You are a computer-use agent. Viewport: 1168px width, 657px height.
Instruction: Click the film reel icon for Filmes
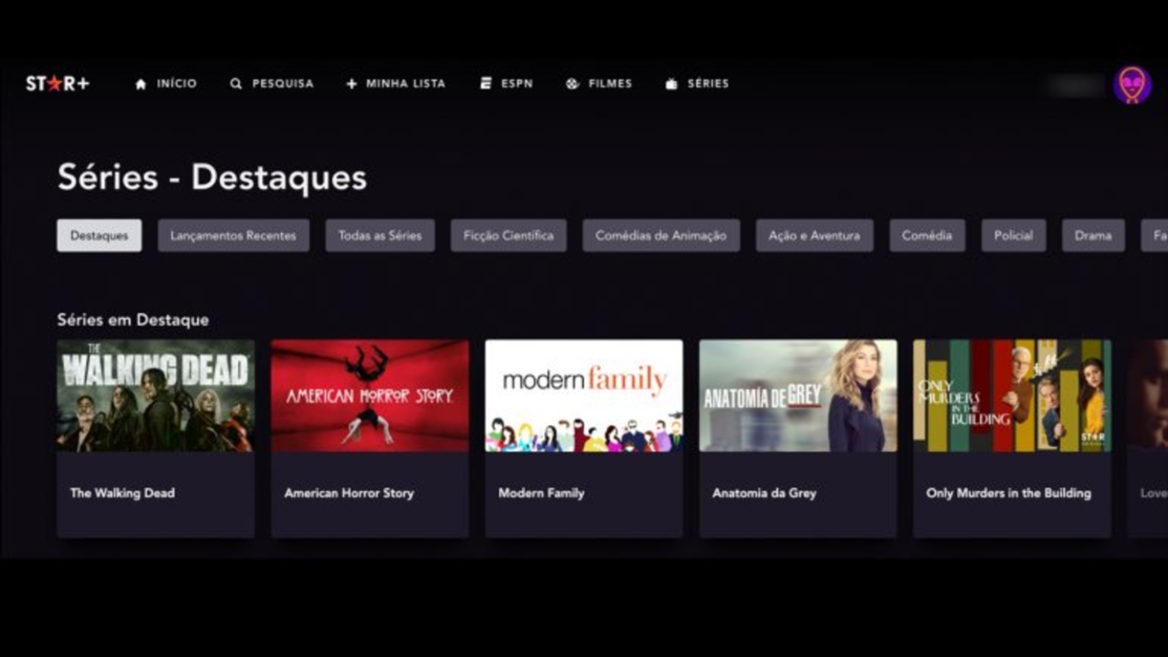pyautogui.click(x=572, y=84)
